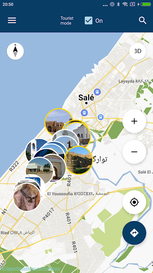Center map on my location
153x273 pixels.
pyautogui.click(x=134, y=202)
